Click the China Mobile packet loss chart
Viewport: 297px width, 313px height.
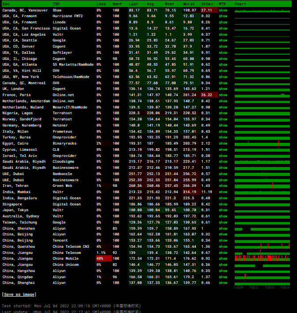pyautogui.click(x=262, y=258)
